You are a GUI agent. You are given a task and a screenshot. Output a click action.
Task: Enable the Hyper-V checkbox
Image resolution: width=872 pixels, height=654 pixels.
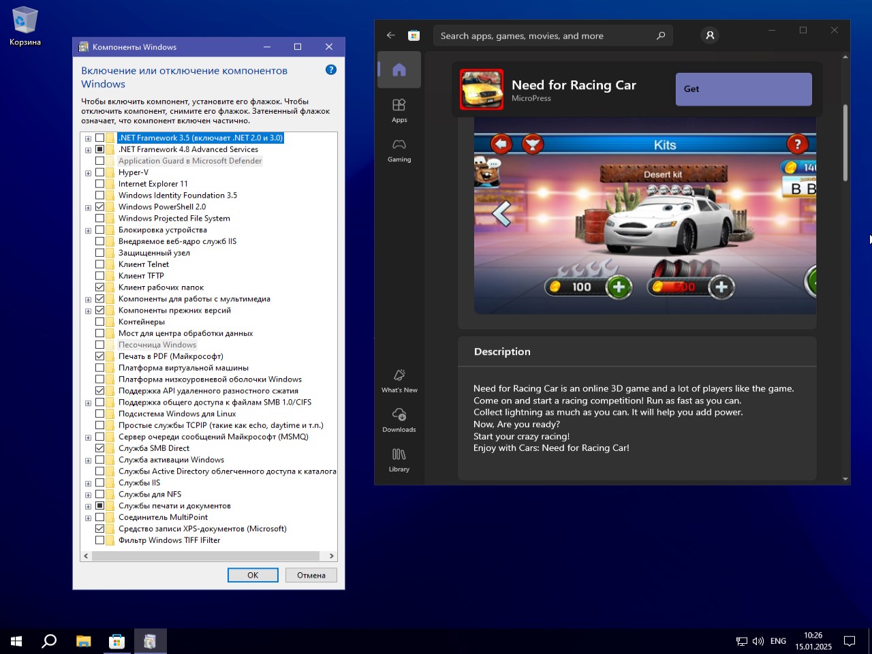pyautogui.click(x=100, y=172)
